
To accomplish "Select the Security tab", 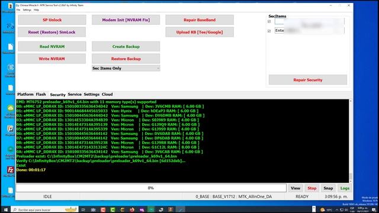I will click(58, 95).
